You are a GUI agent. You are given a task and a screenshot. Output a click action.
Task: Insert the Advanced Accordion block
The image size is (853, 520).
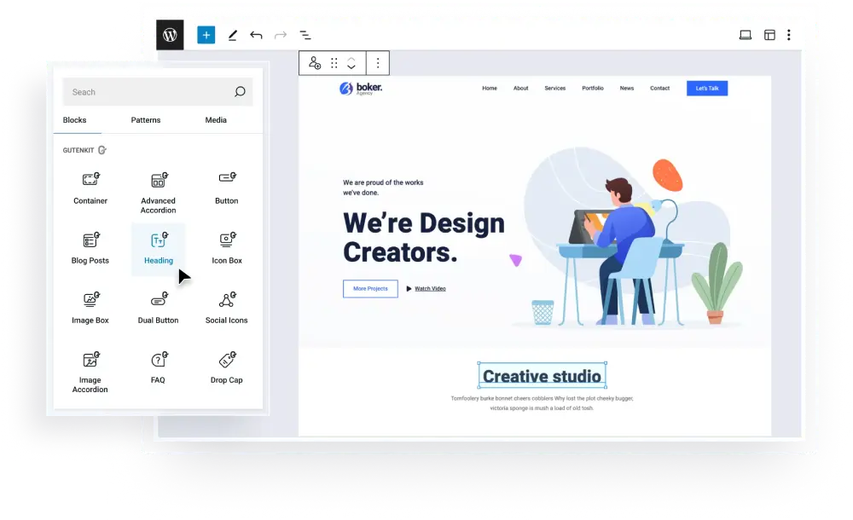pyautogui.click(x=159, y=194)
